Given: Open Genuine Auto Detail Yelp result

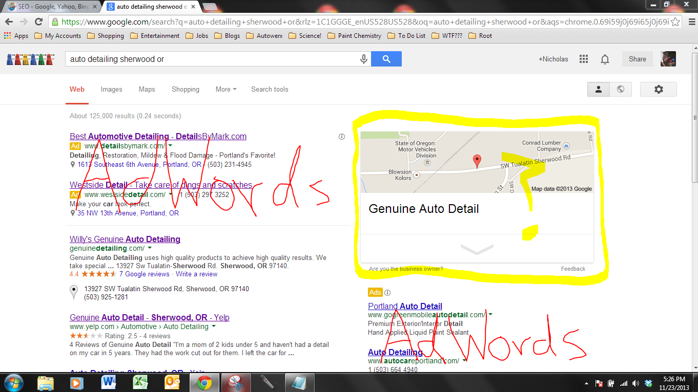Looking at the screenshot, I should pyautogui.click(x=150, y=317).
